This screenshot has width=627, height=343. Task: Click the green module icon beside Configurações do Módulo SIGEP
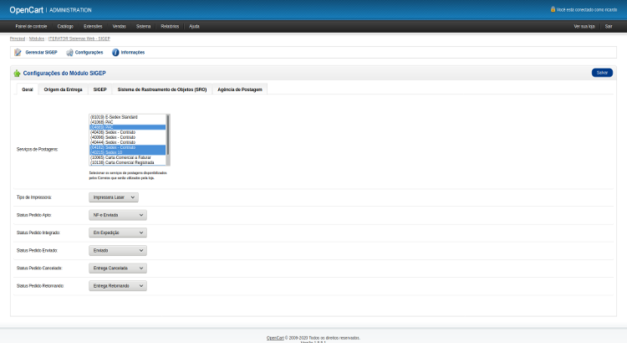pos(17,74)
